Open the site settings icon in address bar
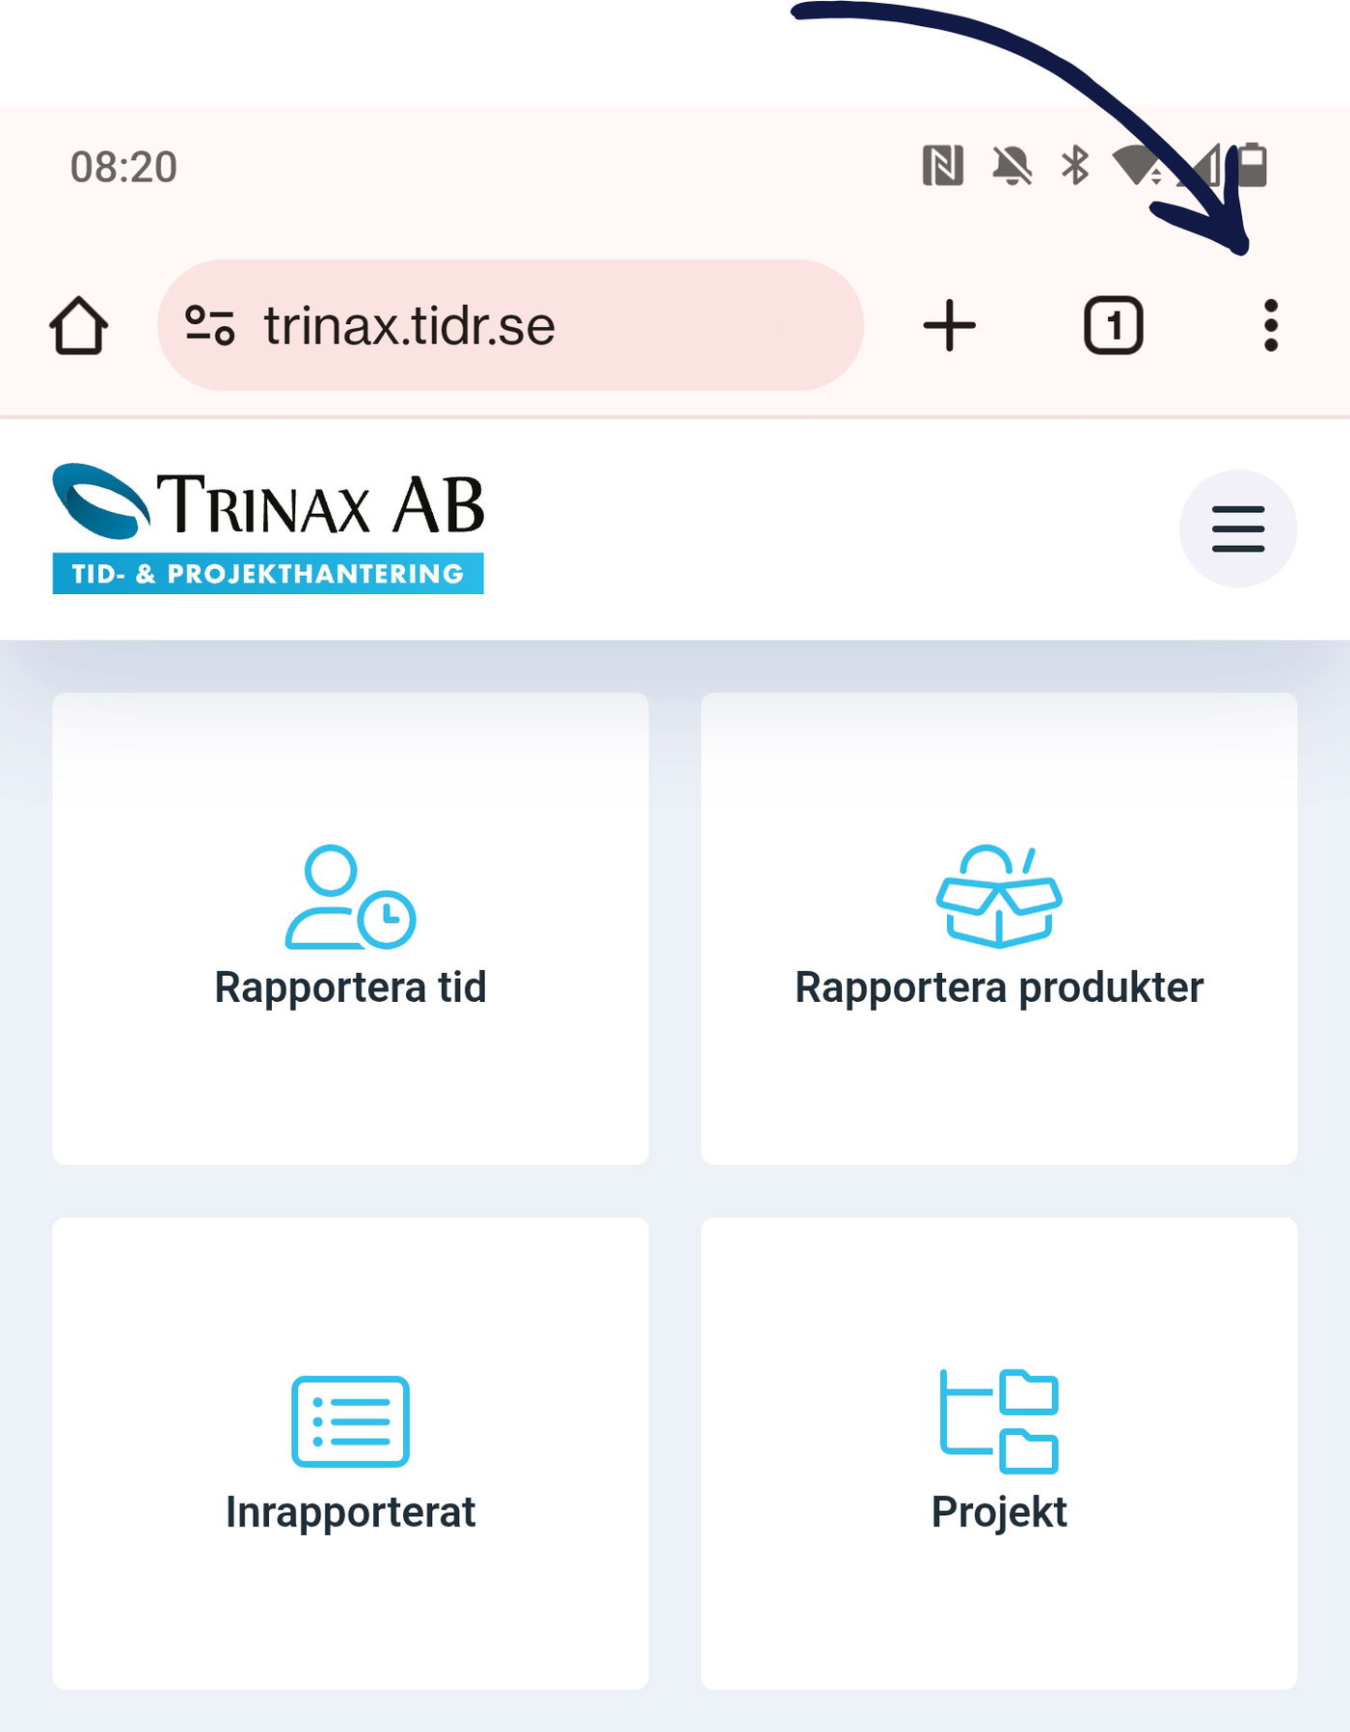This screenshot has width=1350, height=1732. tap(210, 325)
